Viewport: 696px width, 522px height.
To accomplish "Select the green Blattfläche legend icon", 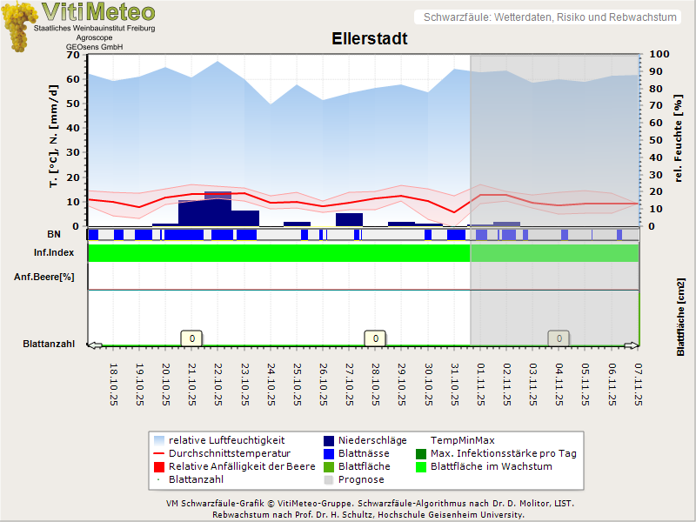I will [327, 467].
